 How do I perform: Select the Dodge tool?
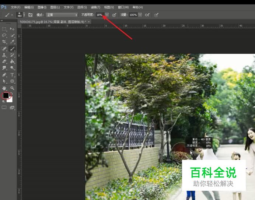[x=12, y=68]
